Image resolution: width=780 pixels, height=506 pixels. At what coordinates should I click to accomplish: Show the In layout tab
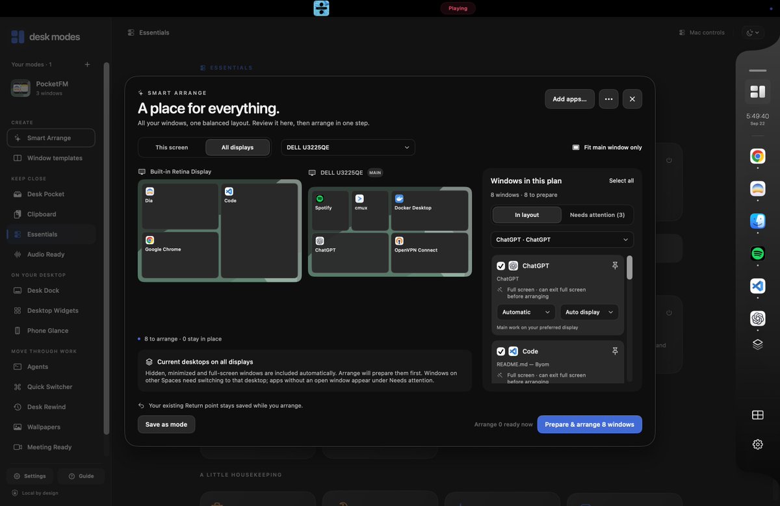point(526,215)
